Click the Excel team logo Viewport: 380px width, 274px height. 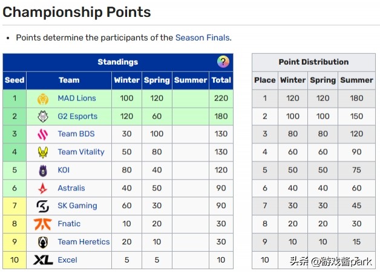(x=43, y=260)
